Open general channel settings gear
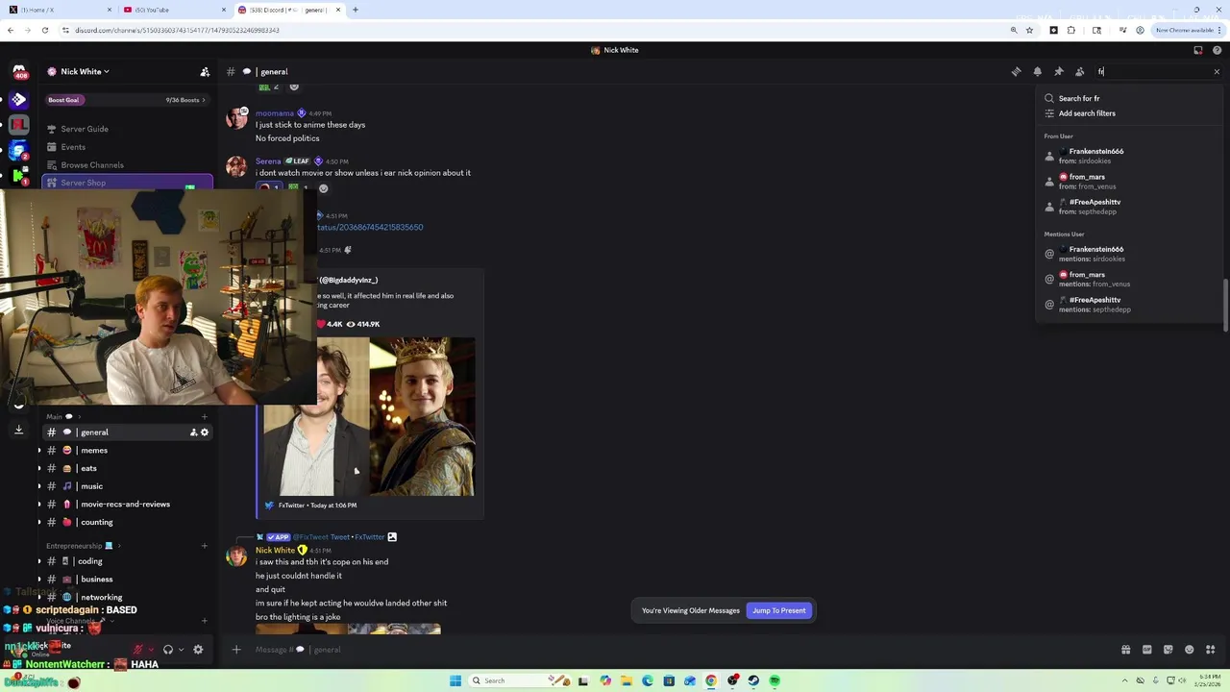This screenshot has height=692, width=1230. [205, 432]
